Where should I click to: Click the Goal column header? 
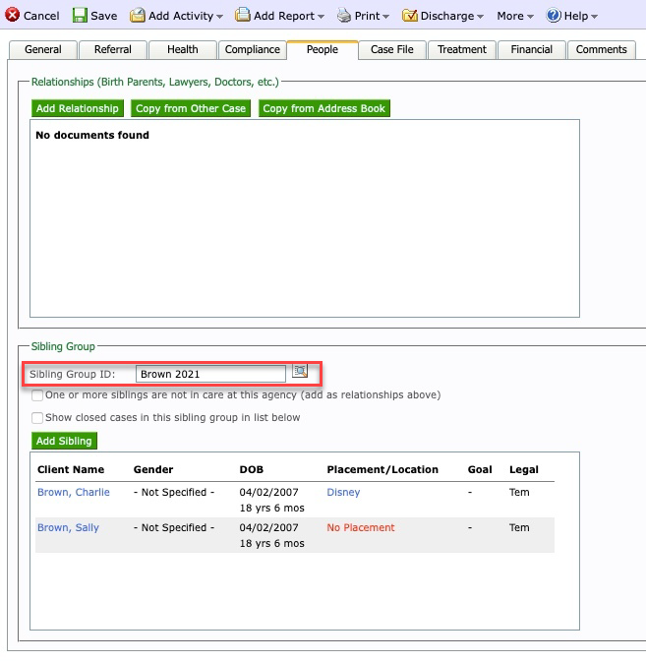point(480,469)
